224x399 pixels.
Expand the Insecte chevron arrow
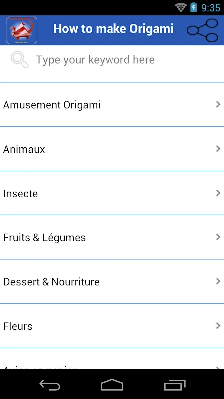coord(218,193)
